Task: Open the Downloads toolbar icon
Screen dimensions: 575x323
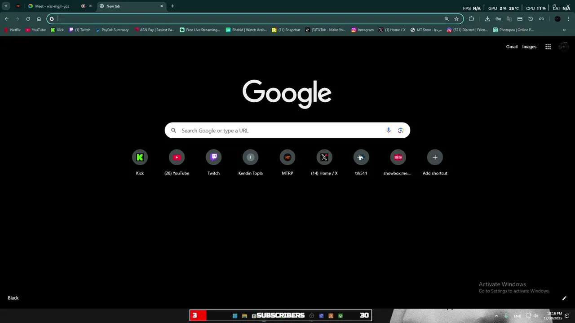Action: (487, 19)
